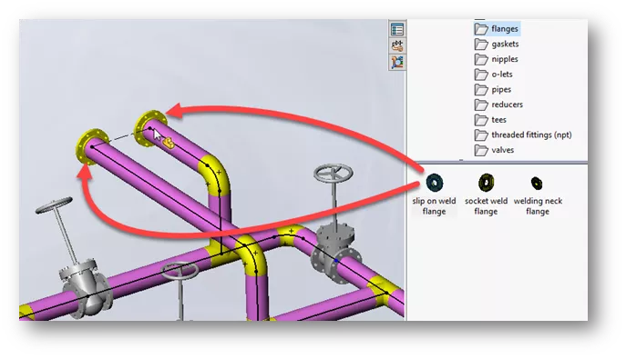Switch to the list-view pane tab icon
The width and height of the screenshot is (626, 359).
397,29
